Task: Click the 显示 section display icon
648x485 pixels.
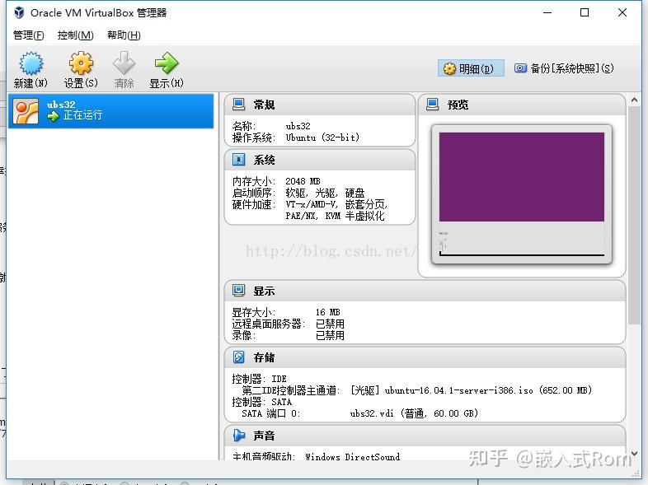Action: pyautogui.click(x=238, y=291)
